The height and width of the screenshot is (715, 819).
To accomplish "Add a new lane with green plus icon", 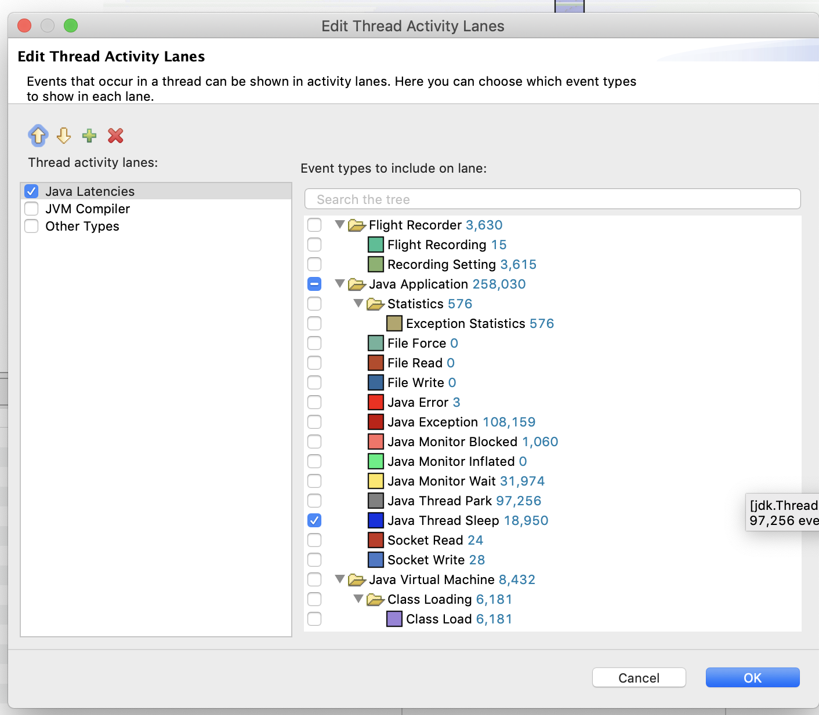I will tap(89, 136).
